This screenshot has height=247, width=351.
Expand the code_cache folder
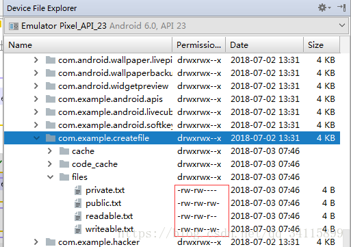50,164
